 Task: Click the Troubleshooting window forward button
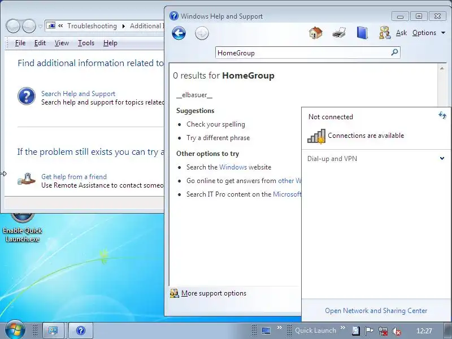pyautogui.click(x=29, y=26)
